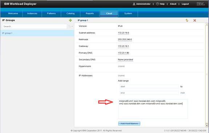Go to the System tab

[x=128, y=13]
